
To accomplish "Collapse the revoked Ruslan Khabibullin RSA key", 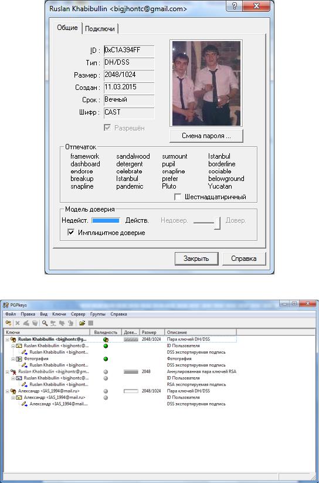I will click(x=8, y=372).
